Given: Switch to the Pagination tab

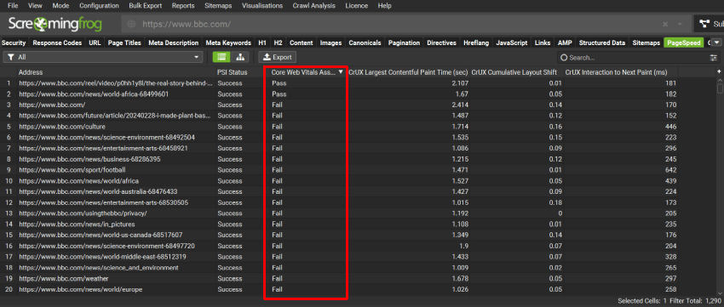Looking at the screenshot, I should (404, 43).
